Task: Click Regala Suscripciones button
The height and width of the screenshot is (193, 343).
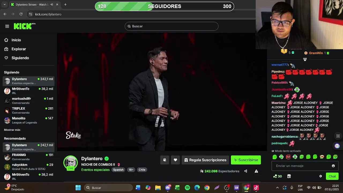Action: tap(205, 160)
